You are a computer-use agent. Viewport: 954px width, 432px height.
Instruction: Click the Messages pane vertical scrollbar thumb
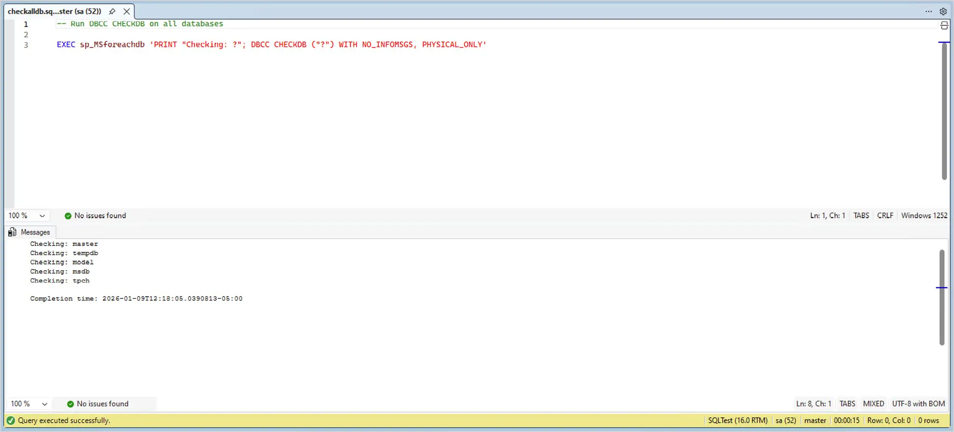tap(942, 297)
